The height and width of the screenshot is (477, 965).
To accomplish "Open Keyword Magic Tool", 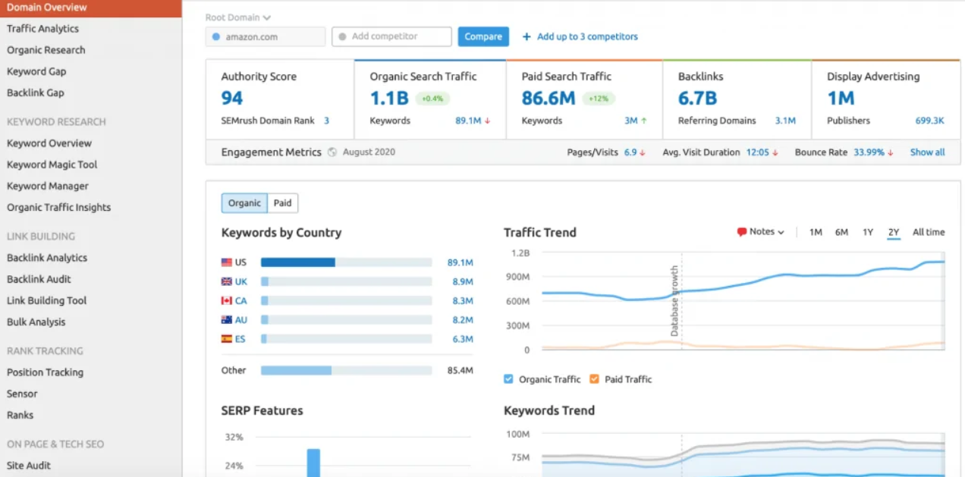I will tap(52, 165).
